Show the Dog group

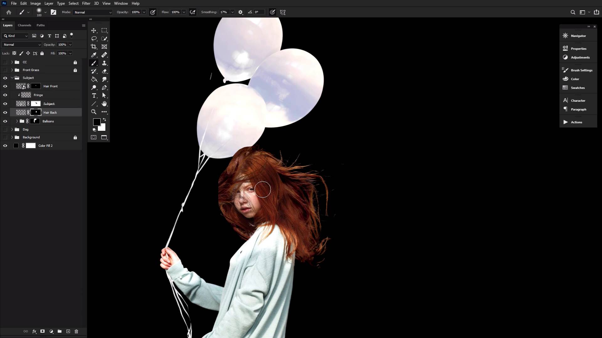tap(5, 129)
